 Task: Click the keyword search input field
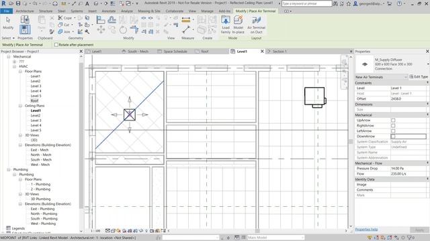(x=306, y=3)
